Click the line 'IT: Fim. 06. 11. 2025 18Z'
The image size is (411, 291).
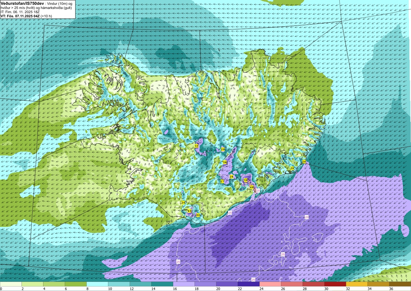click(x=20, y=12)
